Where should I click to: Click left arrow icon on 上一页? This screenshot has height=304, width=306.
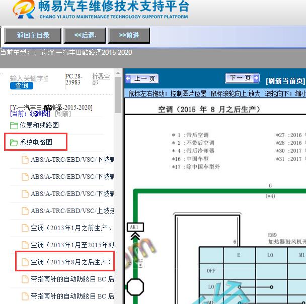tap(128, 79)
